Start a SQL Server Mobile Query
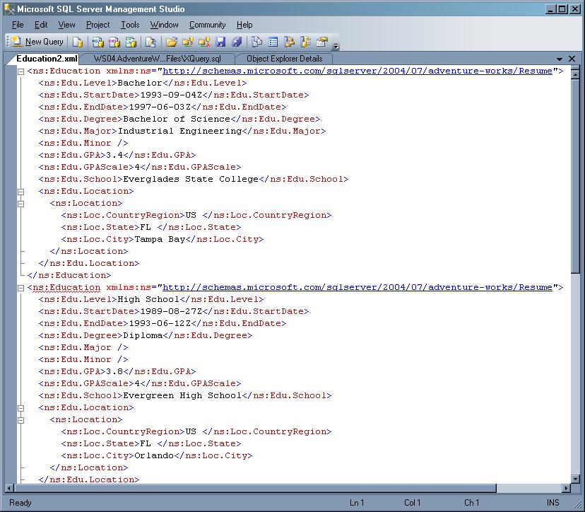The height and width of the screenshot is (512, 585). point(150,42)
